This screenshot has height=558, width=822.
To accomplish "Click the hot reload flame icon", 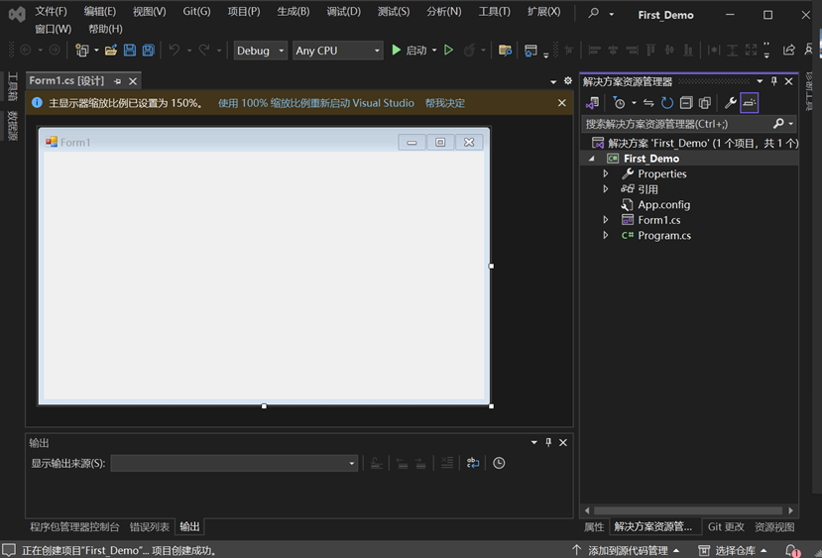I will pos(469,51).
